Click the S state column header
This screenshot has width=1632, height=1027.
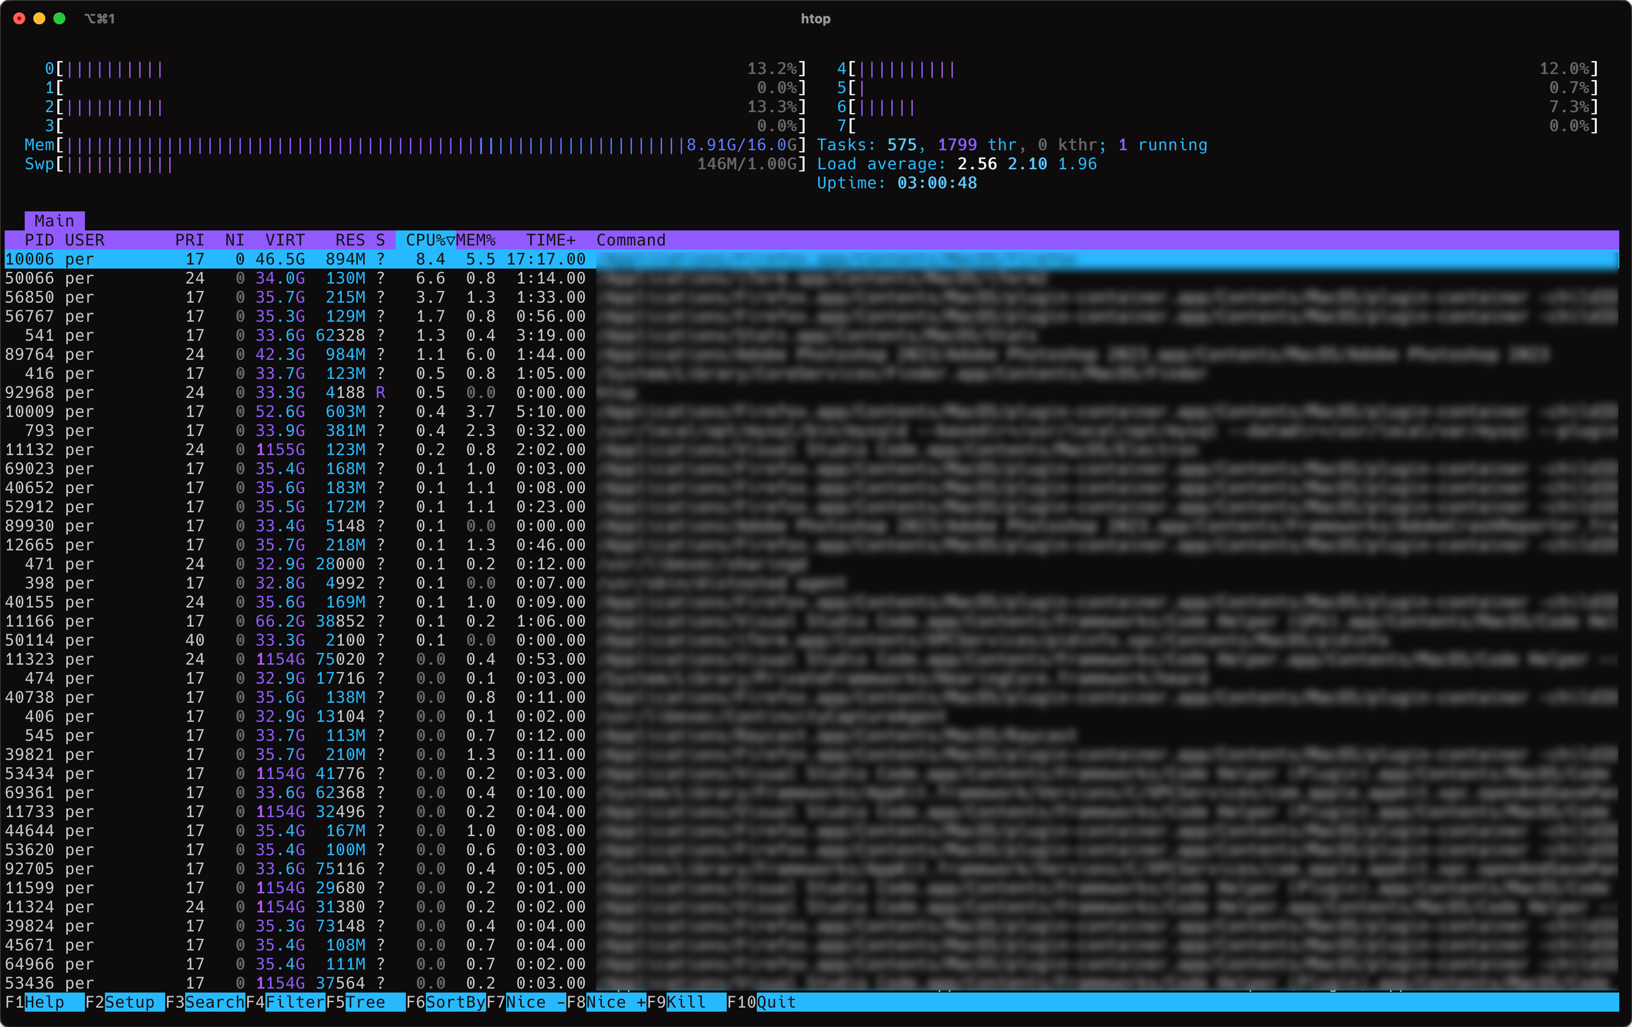[x=380, y=240]
